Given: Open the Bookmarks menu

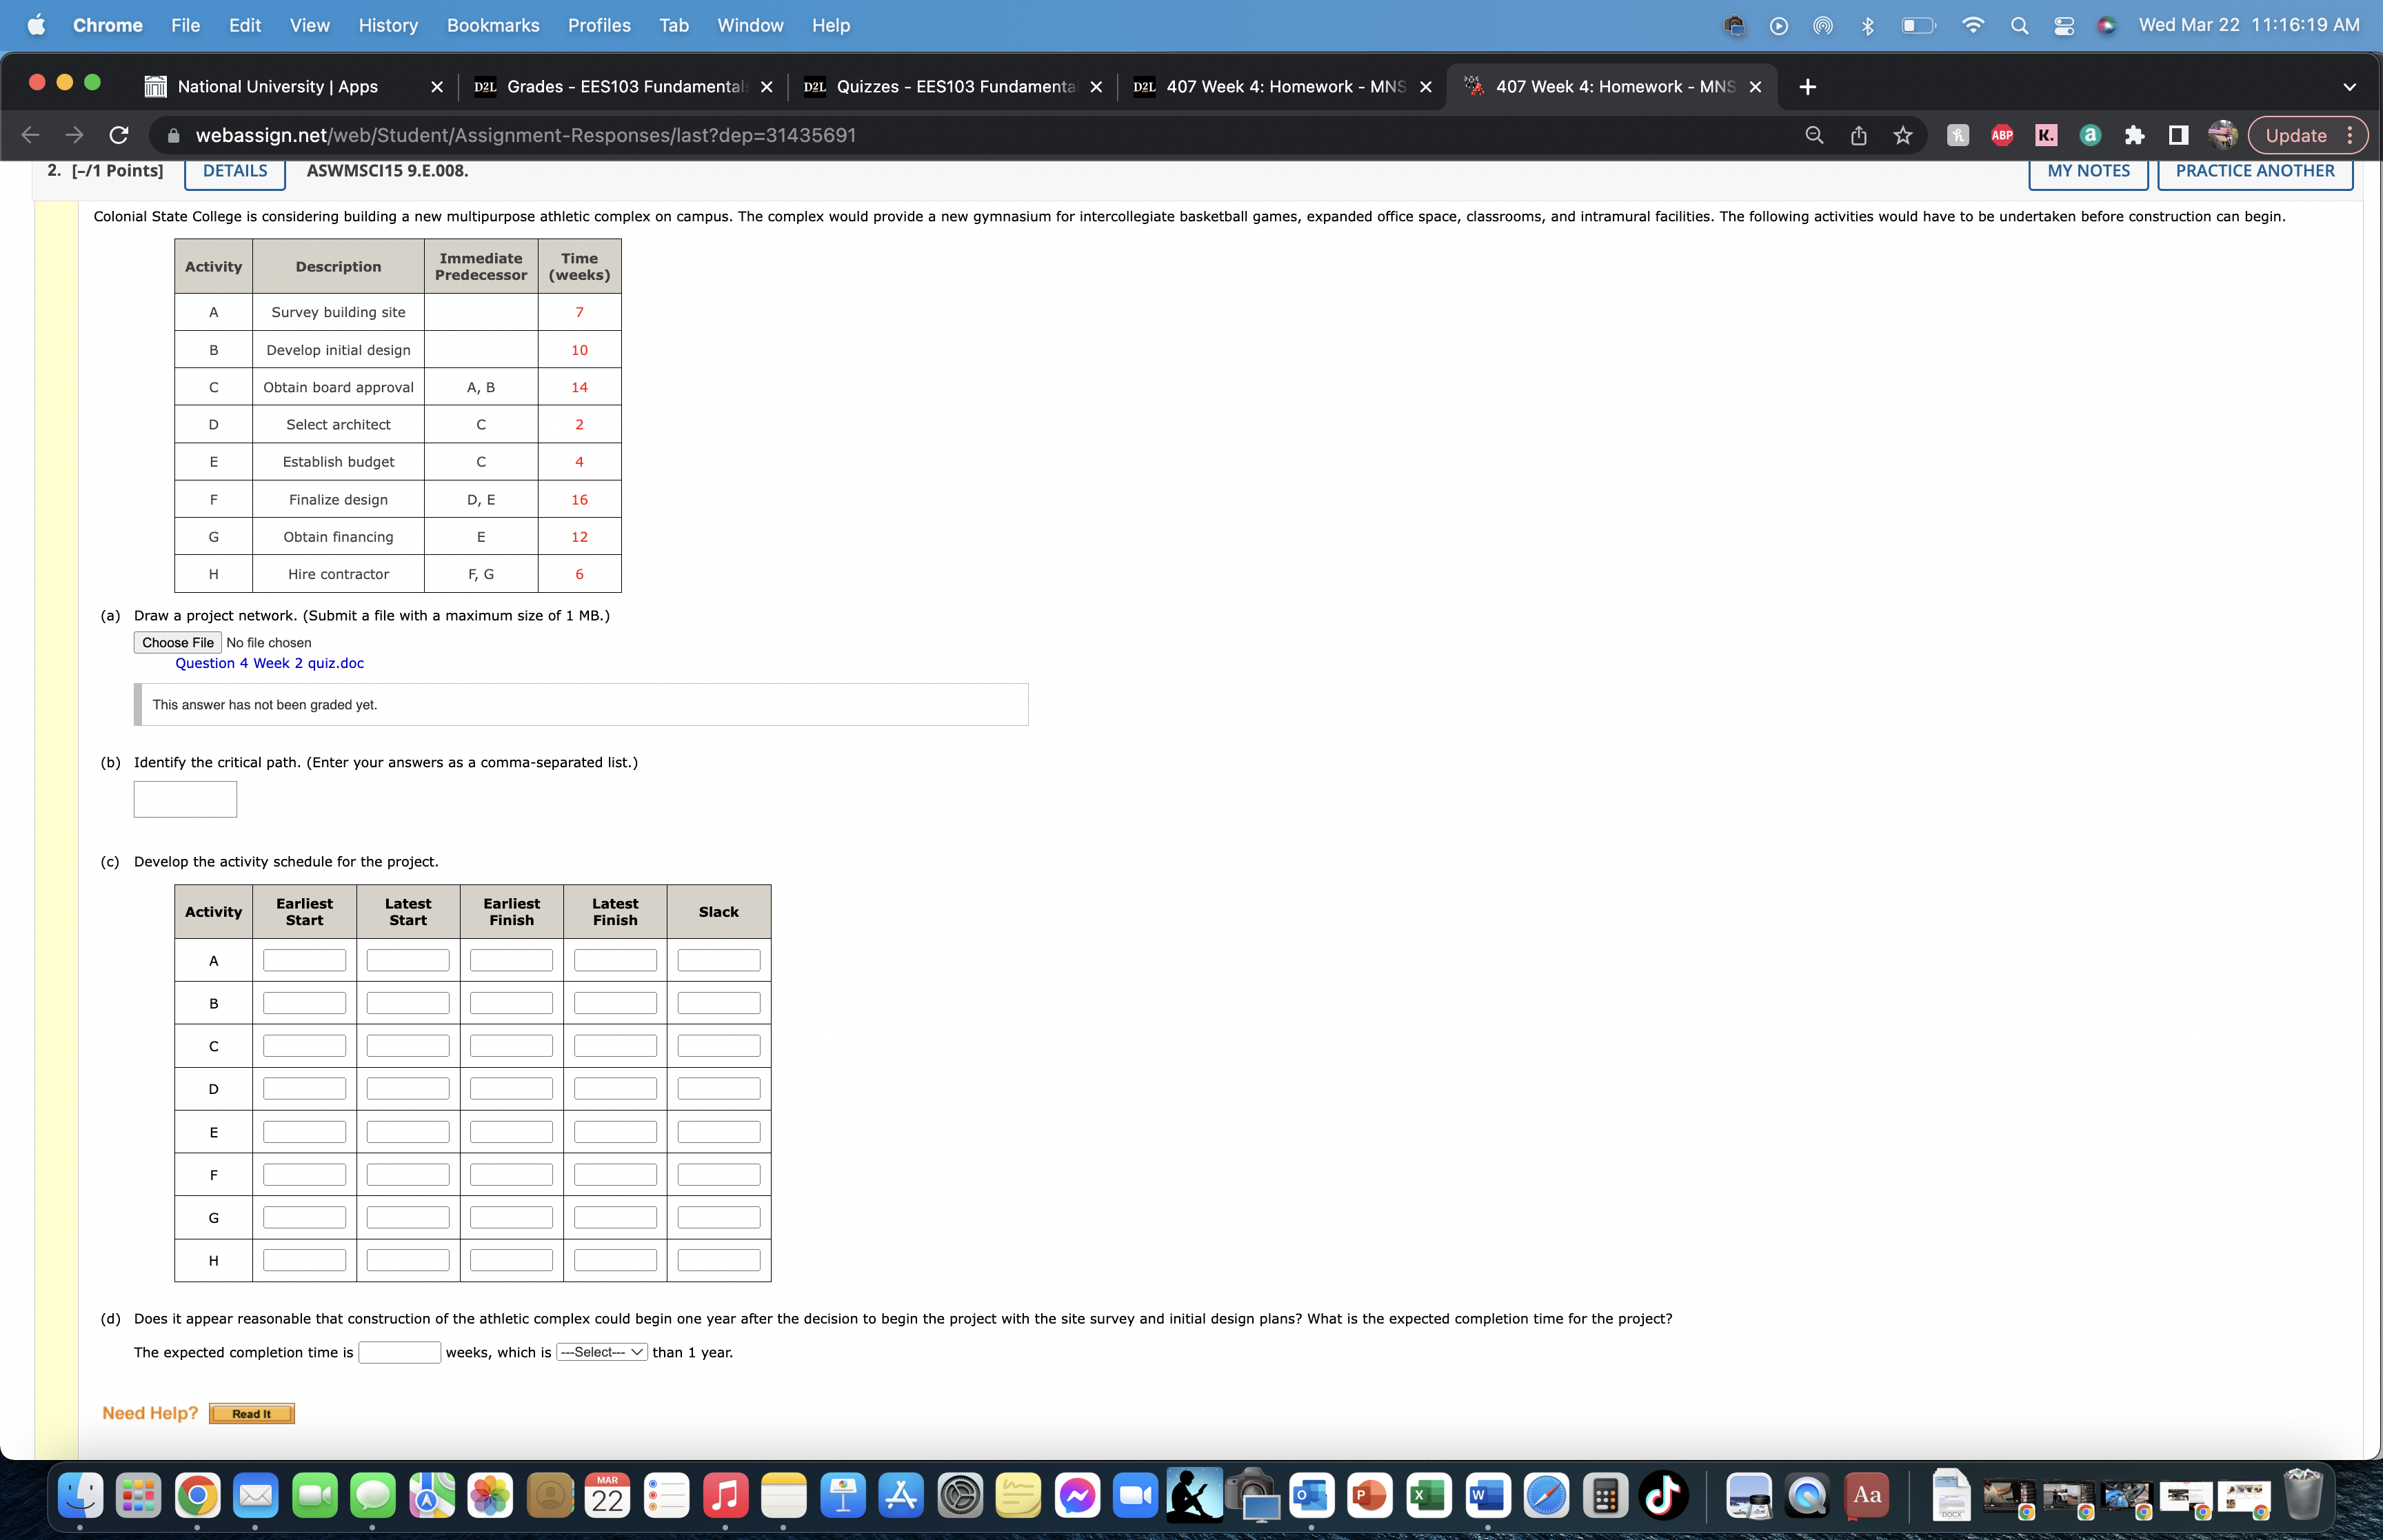Looking at the screenshot, I should click(493, 25).
